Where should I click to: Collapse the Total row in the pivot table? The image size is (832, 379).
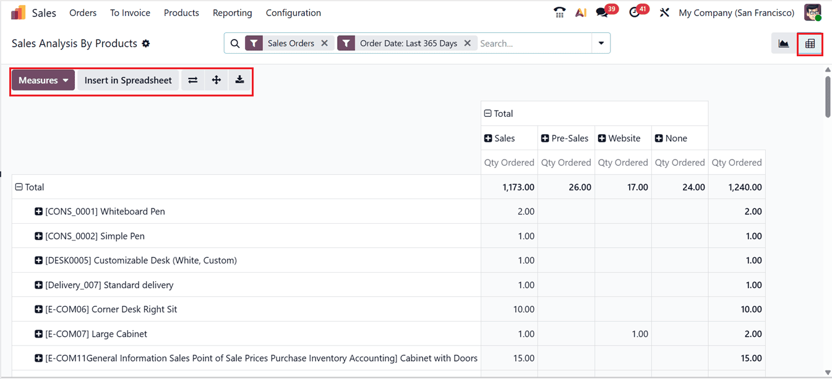point(20,187)
